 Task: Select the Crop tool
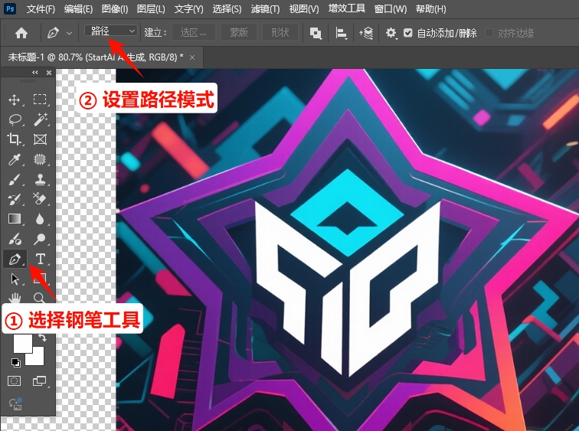click(x=14, y=139)
